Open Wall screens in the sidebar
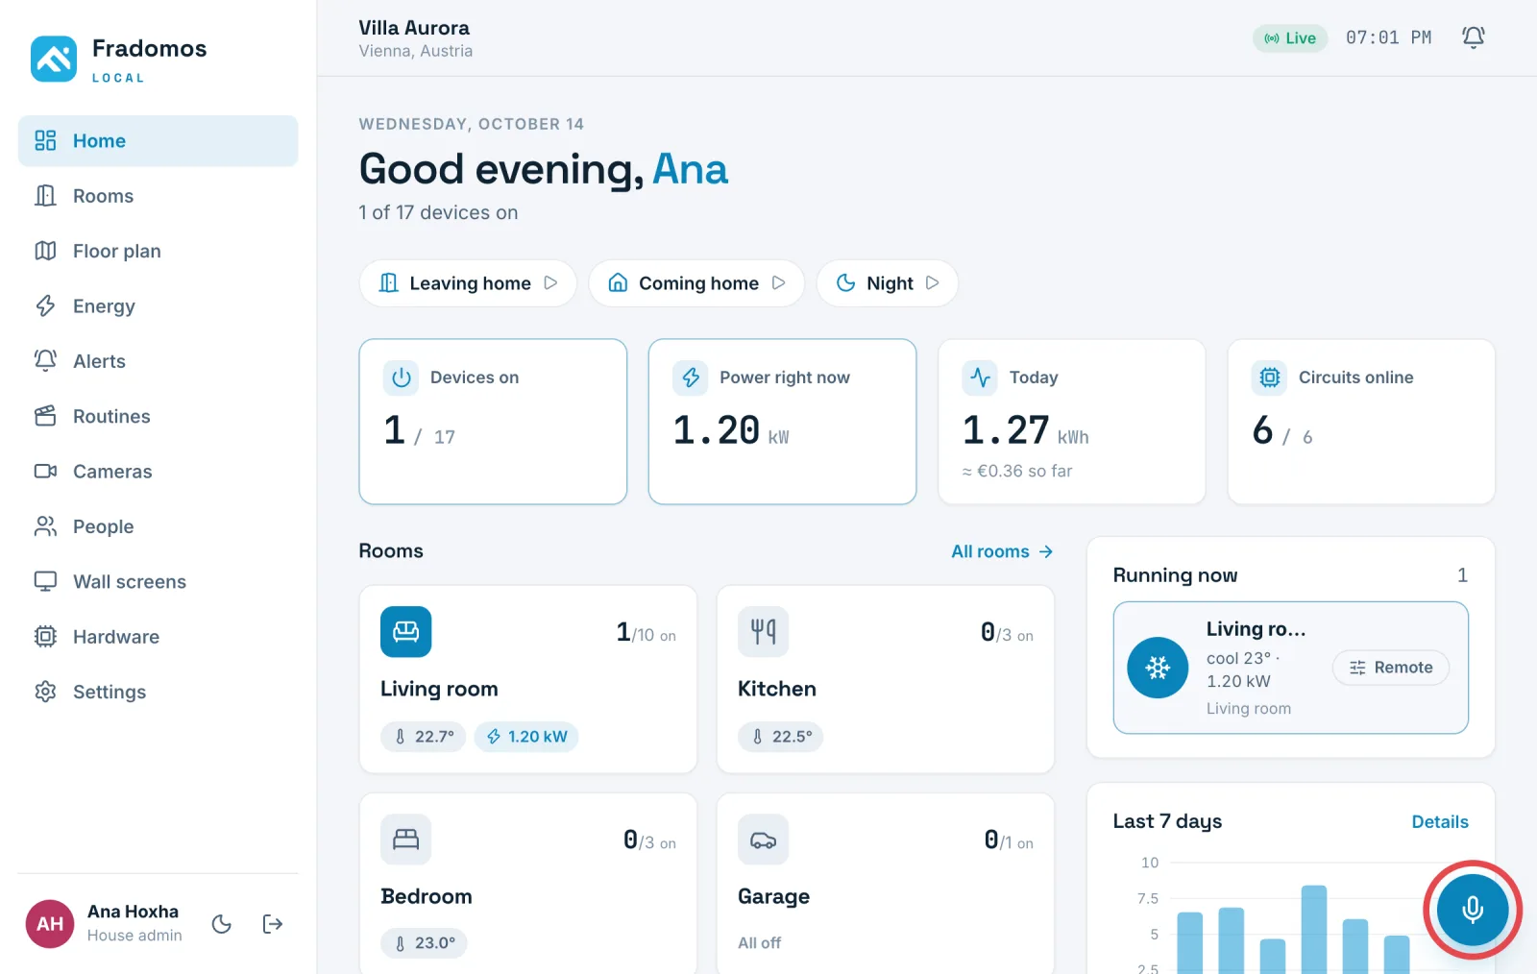This screenshot has height=974, width=1537. coord(159,581)
